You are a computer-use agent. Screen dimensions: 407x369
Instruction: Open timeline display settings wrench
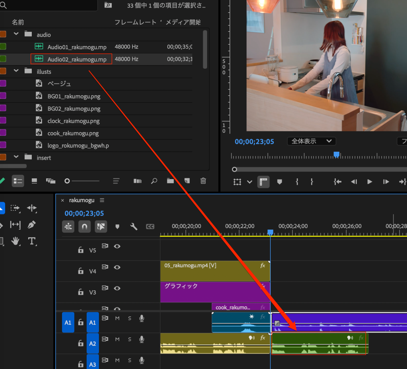coord(134,226)
